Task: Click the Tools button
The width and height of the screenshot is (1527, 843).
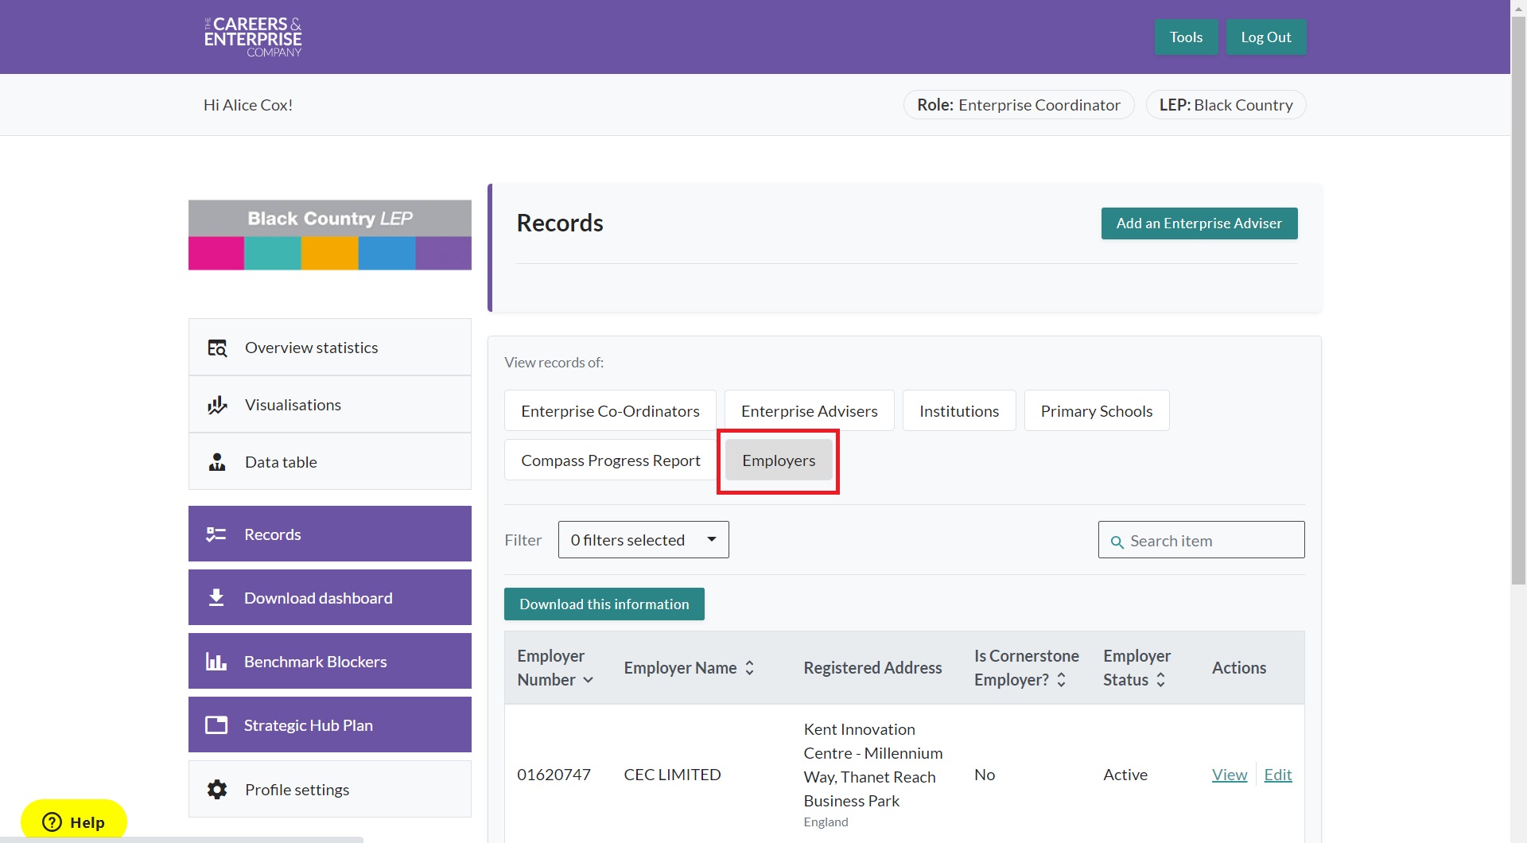Action: pyautogui.click(x=1186, y=37)
